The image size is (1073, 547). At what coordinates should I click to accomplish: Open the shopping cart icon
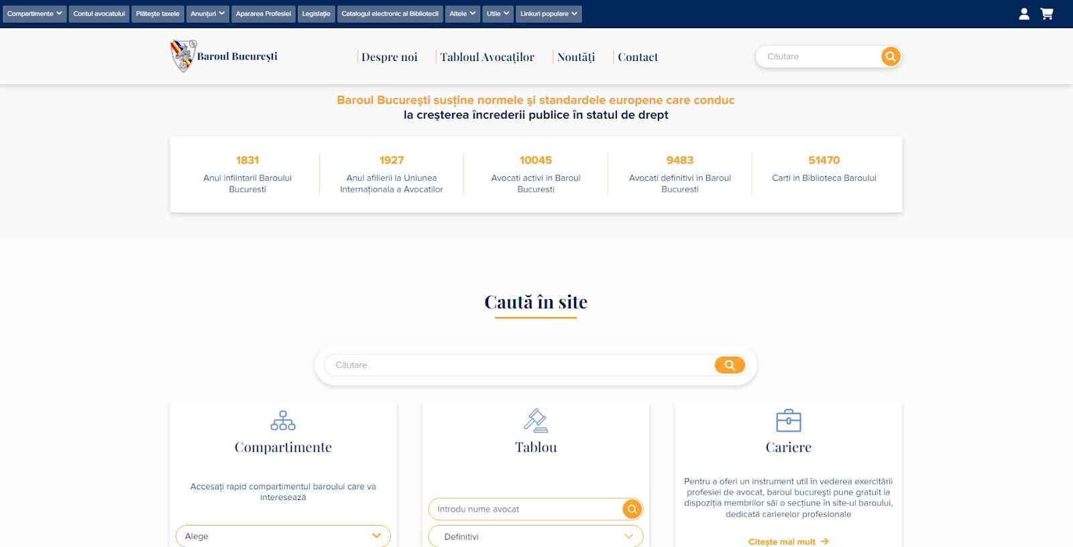point(1046,14)
